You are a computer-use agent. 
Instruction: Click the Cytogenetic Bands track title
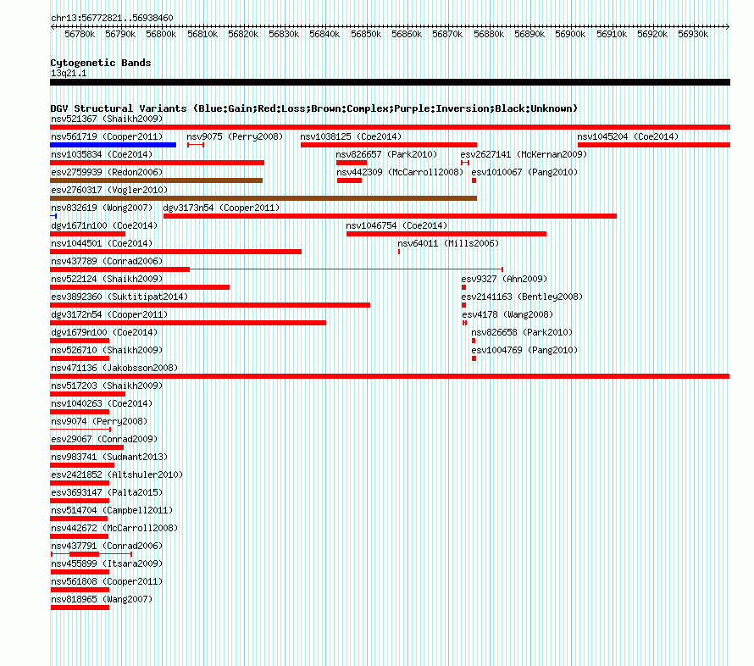click(x=101, y=63)
